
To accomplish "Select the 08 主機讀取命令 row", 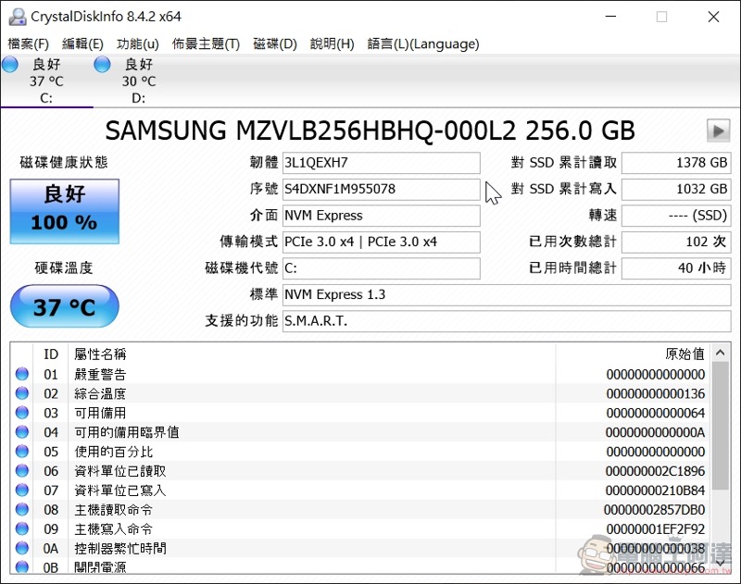I will [359, 510].
